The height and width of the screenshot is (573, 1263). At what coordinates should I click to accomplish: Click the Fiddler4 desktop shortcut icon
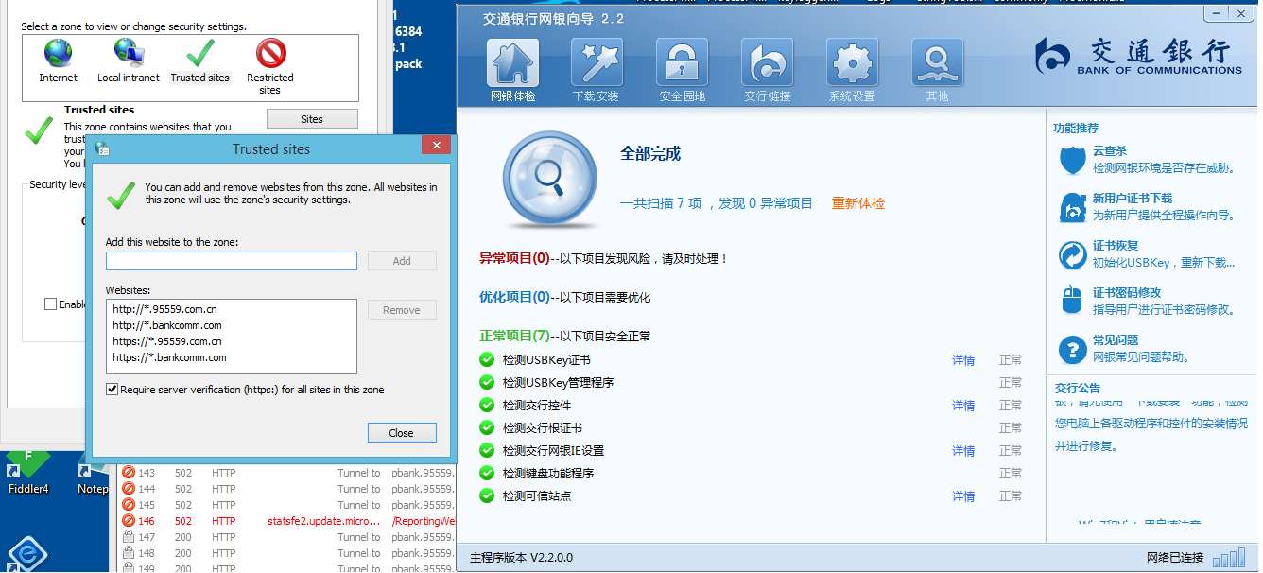pos(28,465)
